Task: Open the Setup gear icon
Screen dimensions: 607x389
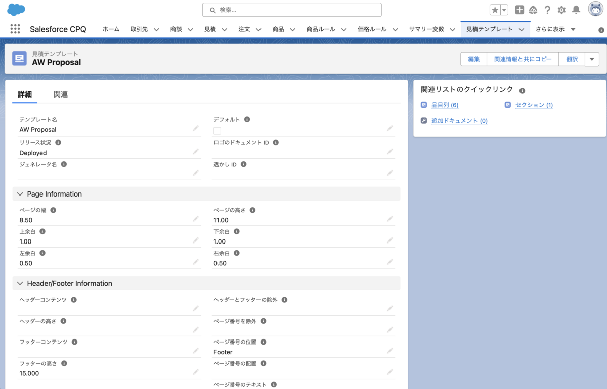Action: tap(561, 9)
